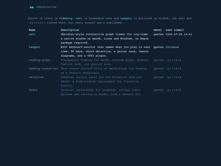Select the vesktop-stereo-mic repository name

pos(44,68)
